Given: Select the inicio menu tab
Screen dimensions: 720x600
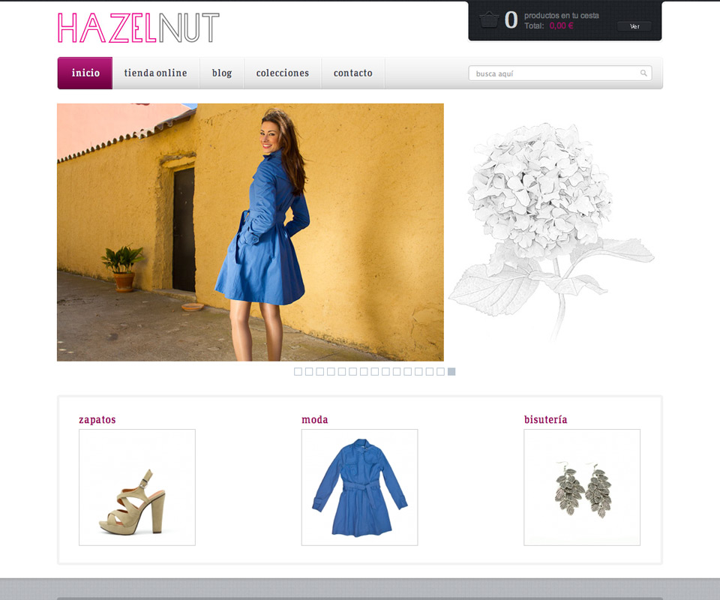Looking at the screenshot, I should [85, 73].
